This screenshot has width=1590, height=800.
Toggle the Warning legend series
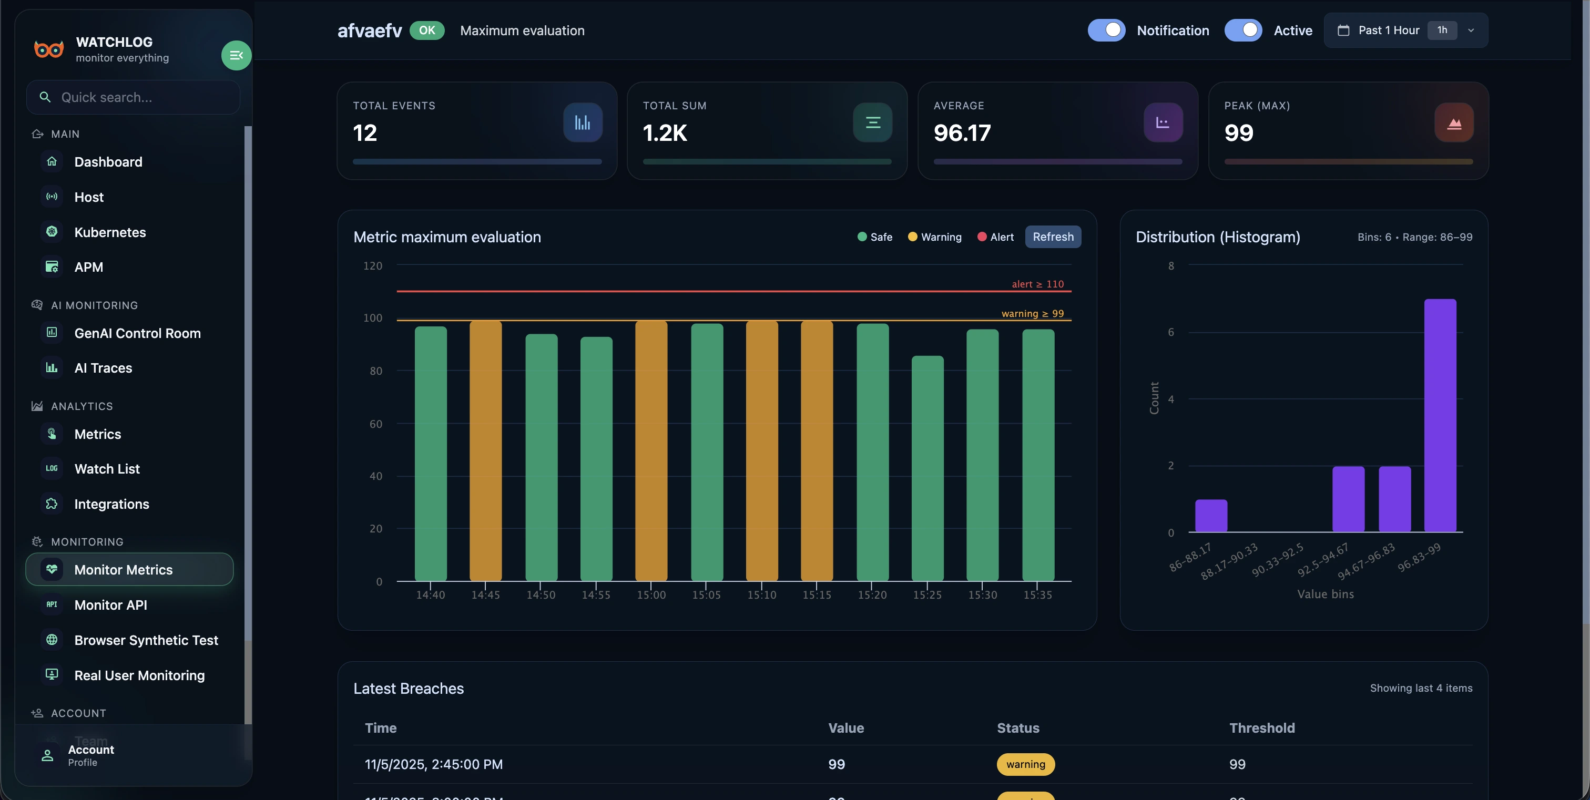click(934, 237)
